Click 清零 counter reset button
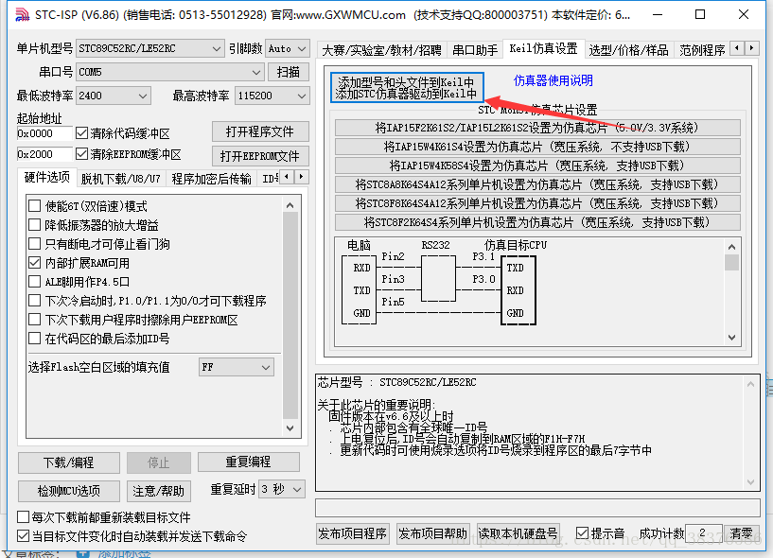 pyautogui.click(x=741, y=533)
